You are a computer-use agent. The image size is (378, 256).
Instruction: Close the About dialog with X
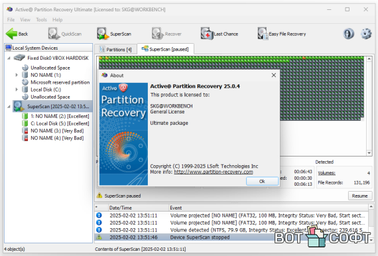(274, 75)
